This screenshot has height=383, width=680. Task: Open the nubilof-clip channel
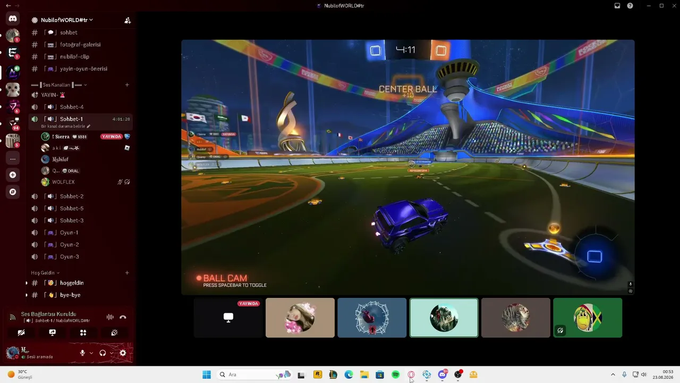pos(80,57)
